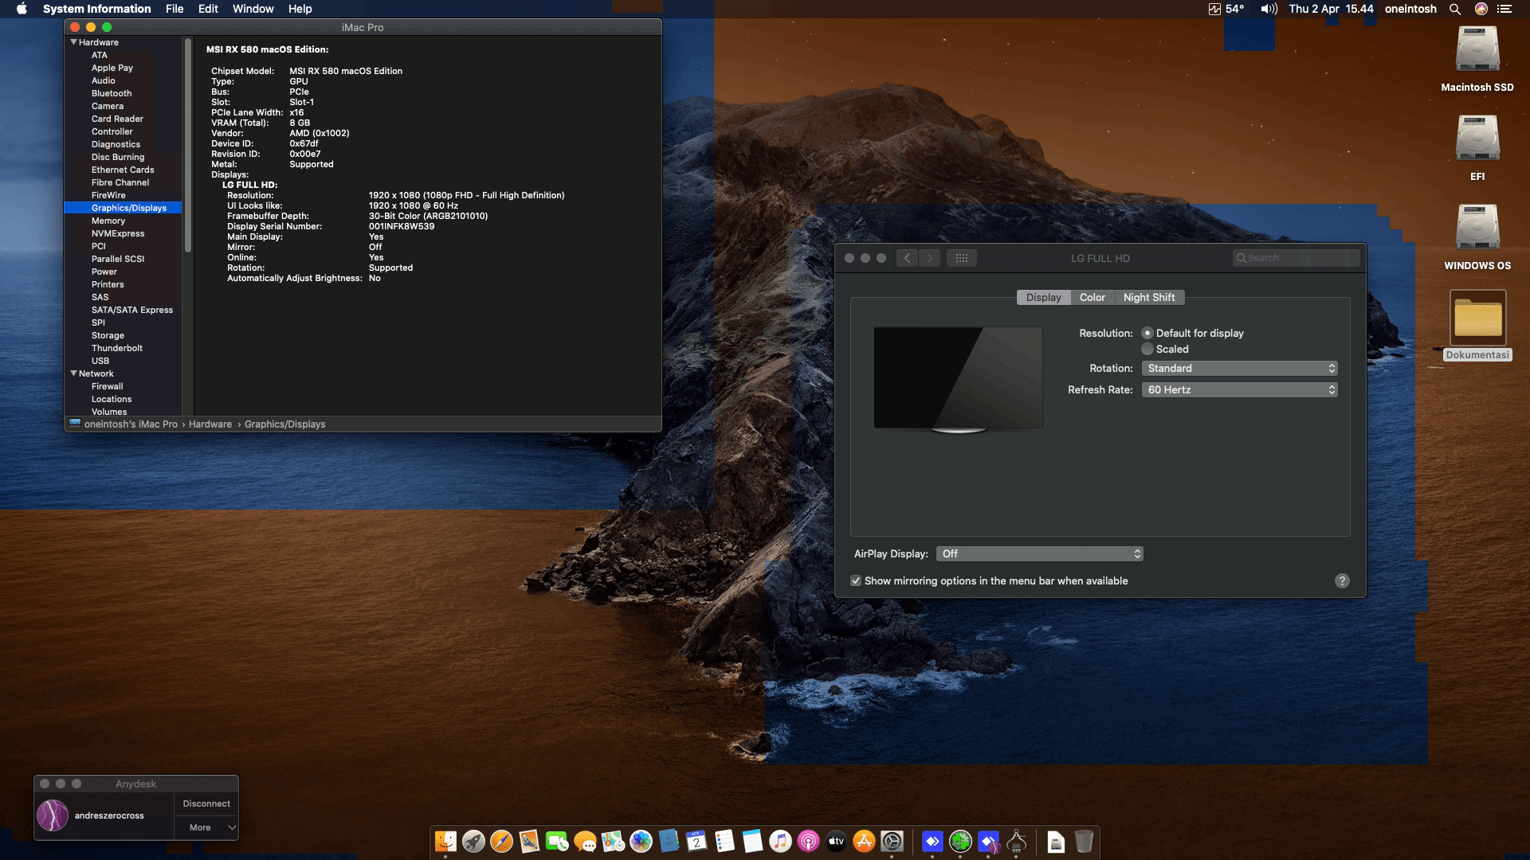Click Disconnect in Anydesk window
This screenshot has width=1530, height=860.
(206, 803)
